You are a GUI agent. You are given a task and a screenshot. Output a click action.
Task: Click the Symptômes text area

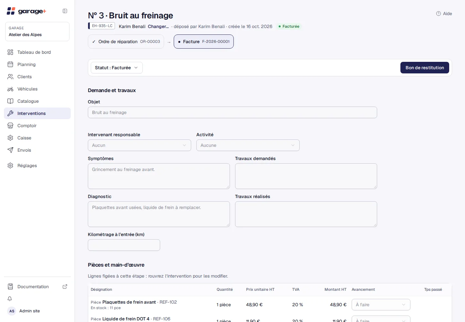click(x=159, y=176)
